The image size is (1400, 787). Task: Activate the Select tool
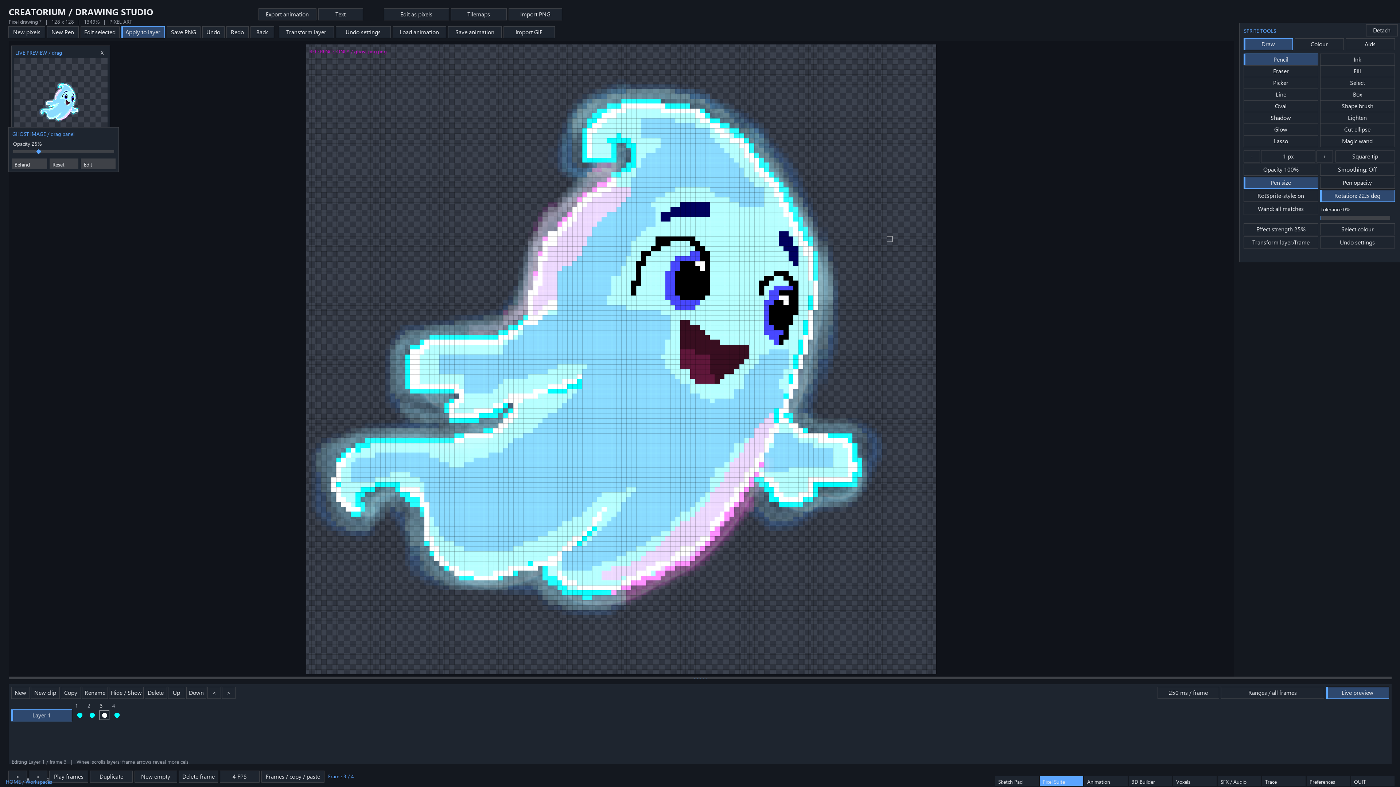1357,83
